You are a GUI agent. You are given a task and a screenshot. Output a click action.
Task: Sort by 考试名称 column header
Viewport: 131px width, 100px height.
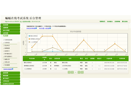[32, 58]
